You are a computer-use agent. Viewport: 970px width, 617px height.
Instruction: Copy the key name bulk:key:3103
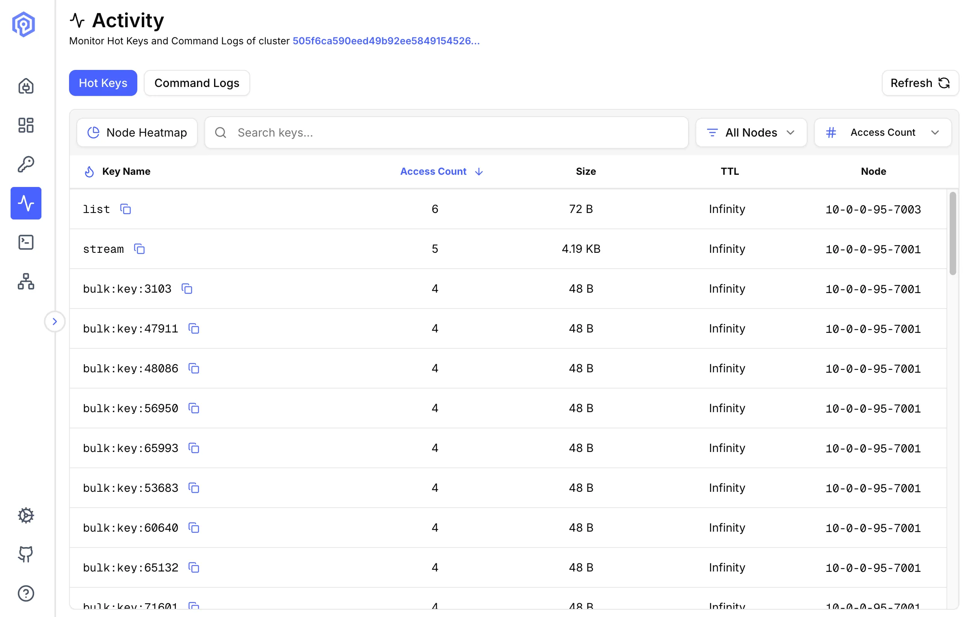pos(187,289)
